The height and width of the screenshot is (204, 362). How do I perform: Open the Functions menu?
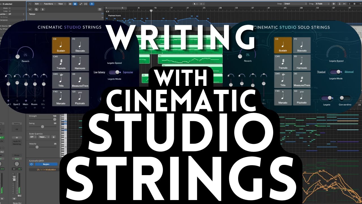(49, 4)
